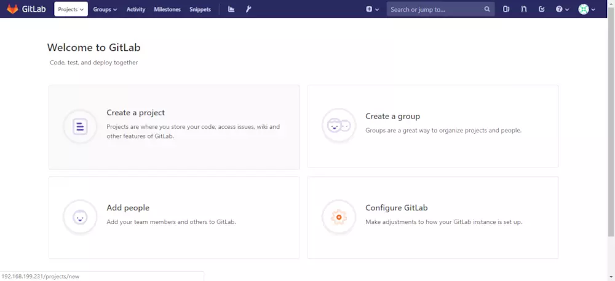Viewport: 615px width, 281px height.
Task: Open the Configure GitLab heading
Action: coord(397,208)
